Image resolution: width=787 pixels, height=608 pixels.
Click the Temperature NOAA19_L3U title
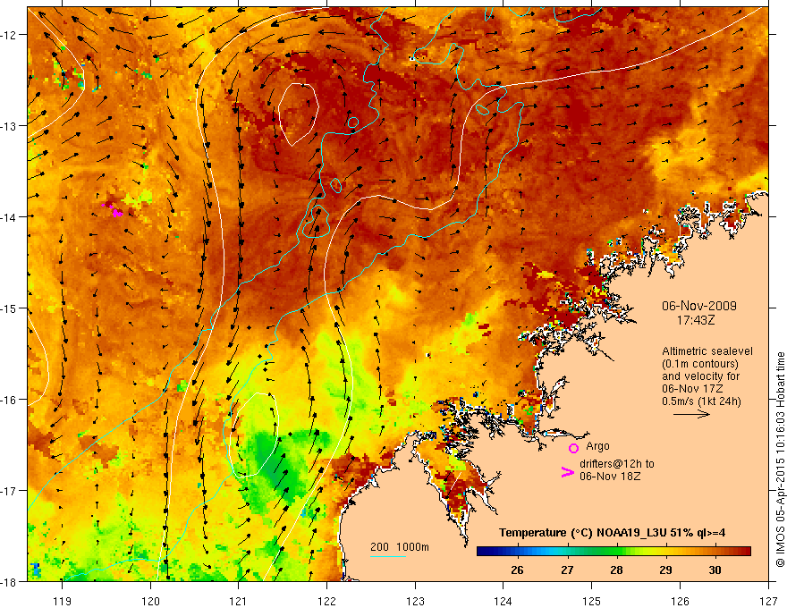(612, 533)
